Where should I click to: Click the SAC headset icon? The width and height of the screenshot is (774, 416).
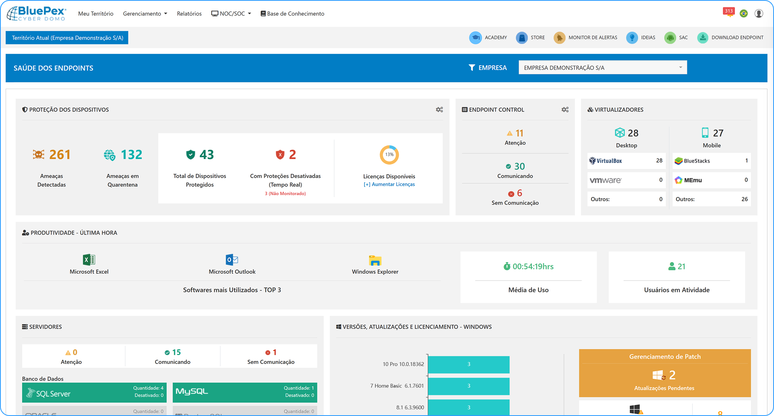[670, 38]
